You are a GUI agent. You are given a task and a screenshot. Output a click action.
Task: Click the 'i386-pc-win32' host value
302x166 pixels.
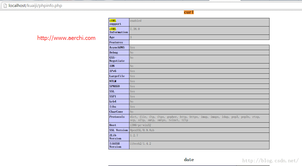140,125
